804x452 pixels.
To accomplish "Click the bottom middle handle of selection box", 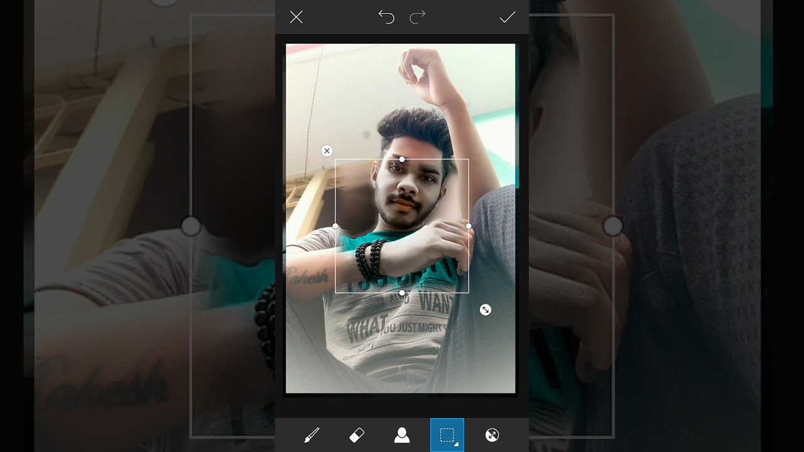I will 402,293.
